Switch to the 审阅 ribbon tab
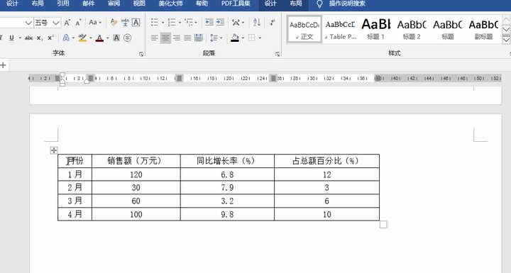 [114, 4]
